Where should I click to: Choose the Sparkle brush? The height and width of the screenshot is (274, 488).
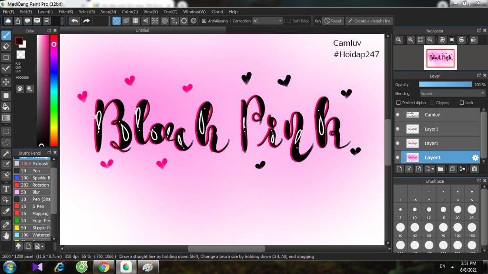click(32, 178)
